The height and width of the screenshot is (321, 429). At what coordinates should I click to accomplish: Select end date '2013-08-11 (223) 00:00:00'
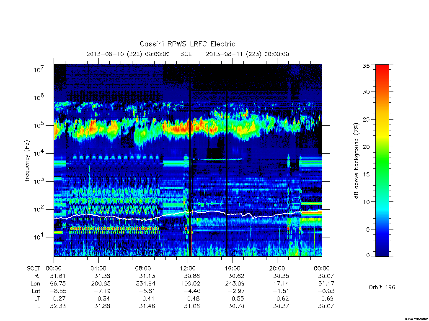[x=247, y=54]
